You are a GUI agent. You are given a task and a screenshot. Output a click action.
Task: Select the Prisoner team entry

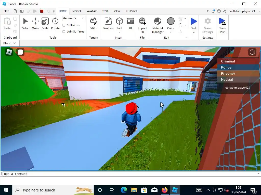point(238,73)
